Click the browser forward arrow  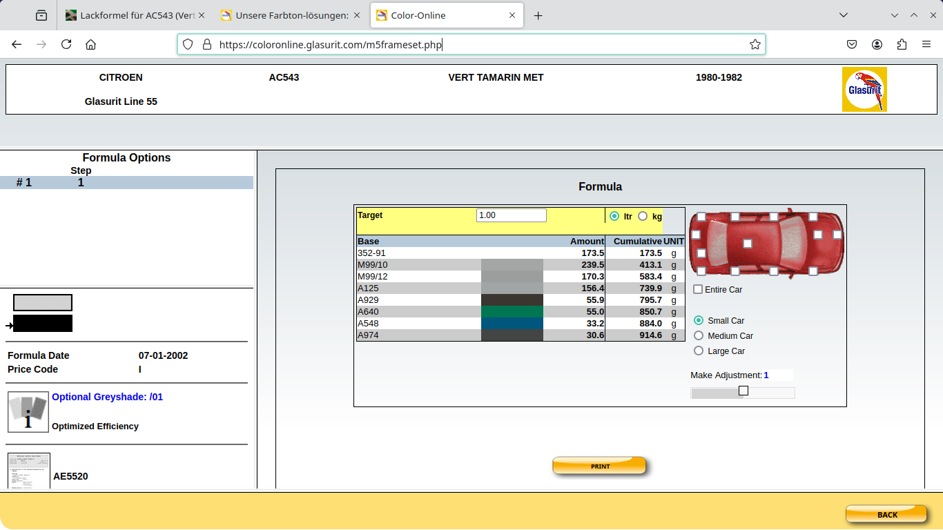(41, 44)
